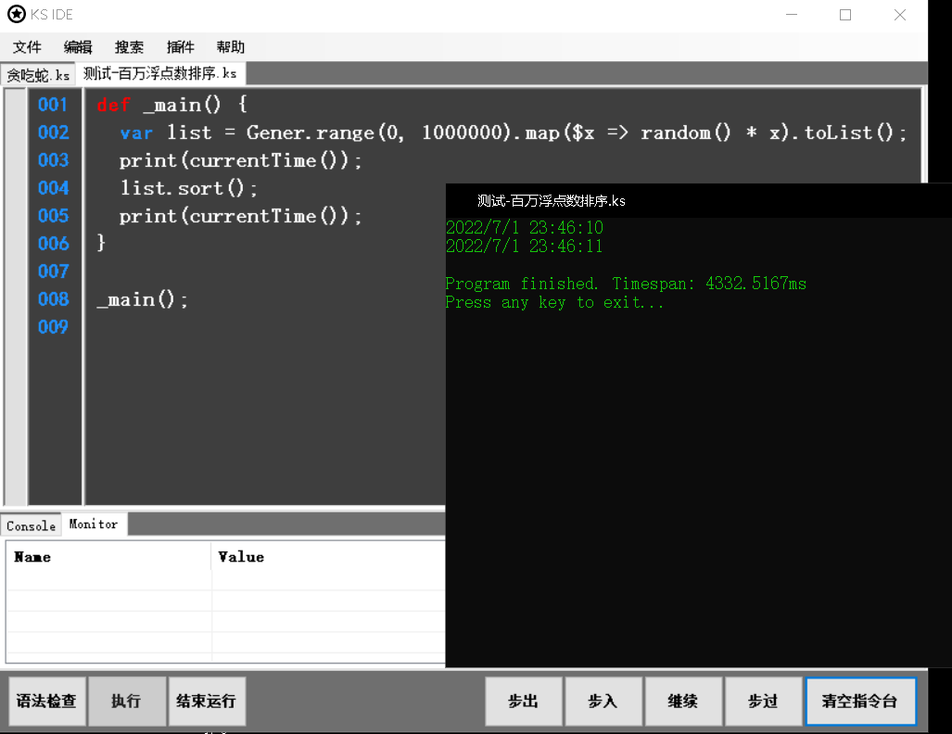This screenshot has width=952, height=734.
Task: Switch to the 贪吃蛇.ks tab
Action: (38, 73)
